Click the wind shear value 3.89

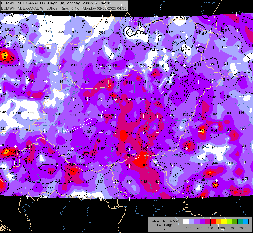click(x=213, y=114)
